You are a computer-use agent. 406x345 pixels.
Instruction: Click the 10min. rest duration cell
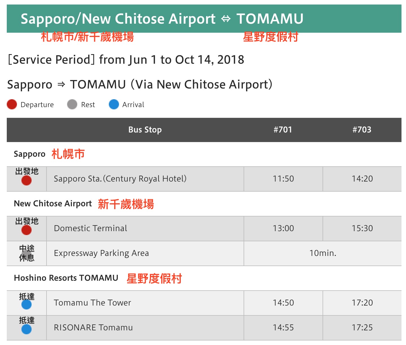pos(323,253)
